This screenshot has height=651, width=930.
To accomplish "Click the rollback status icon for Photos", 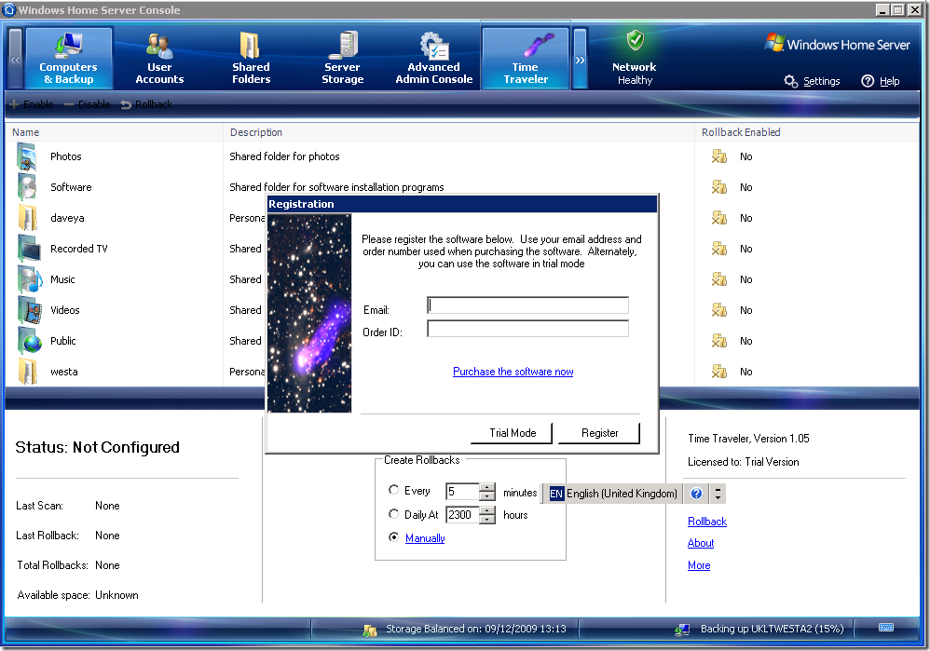I will (x=718, y=156).
